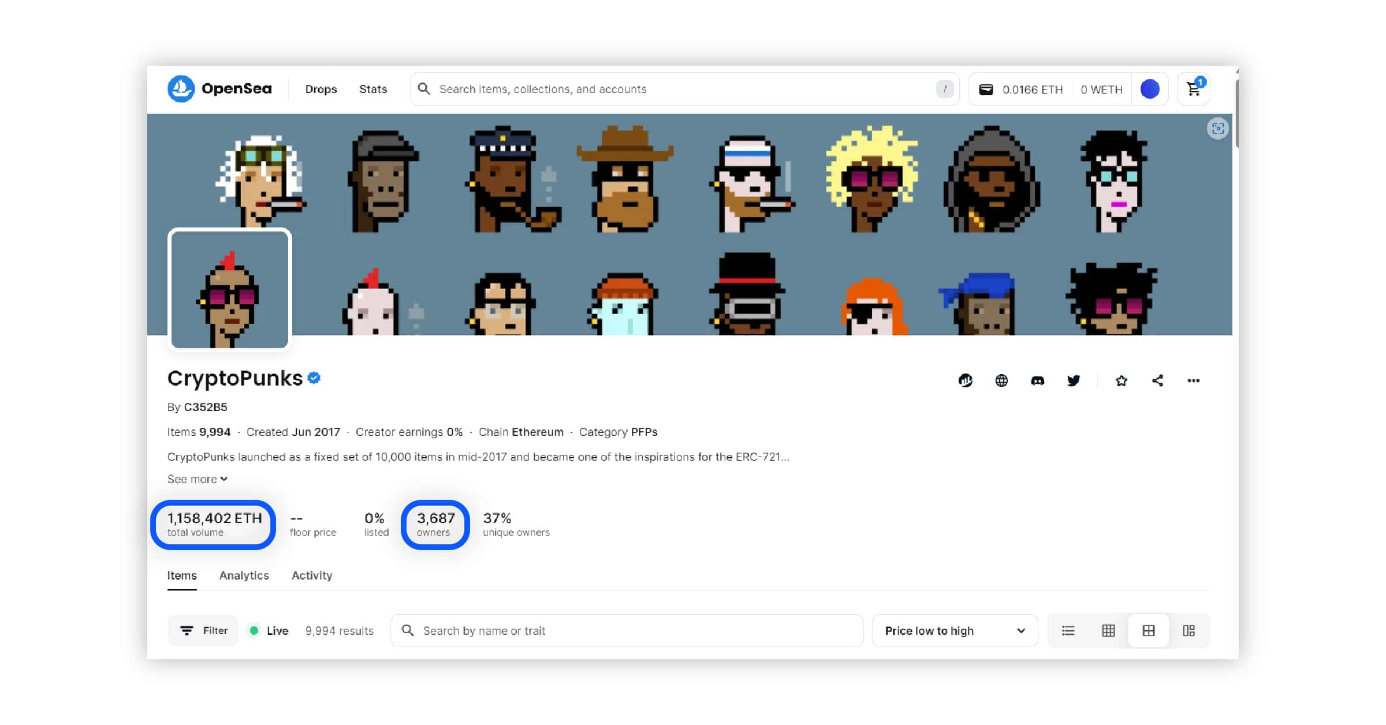The height and width of the screenshot is (725, 1386).
Task: Switch to list view icon
Action: pyautogui.click(x=1068, y=630)
